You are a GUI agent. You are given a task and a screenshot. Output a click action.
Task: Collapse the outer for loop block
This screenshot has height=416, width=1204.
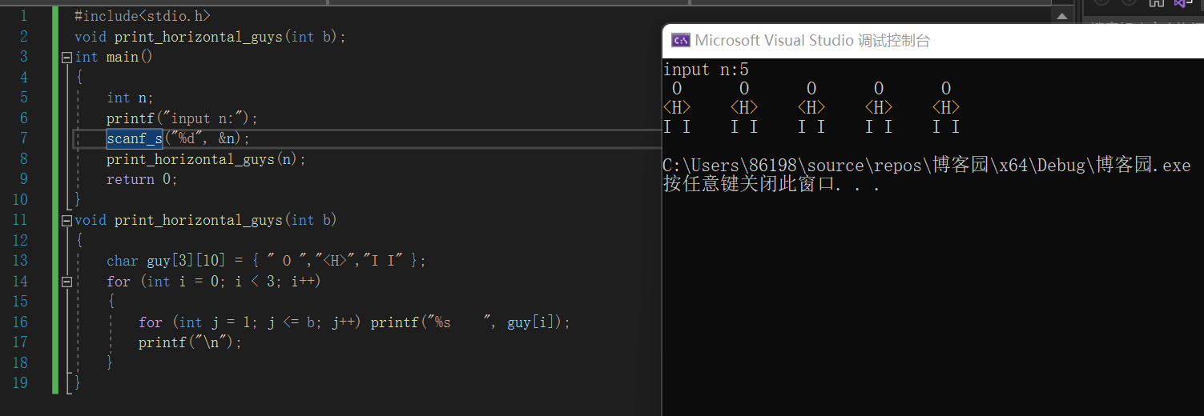(x=66, y=282)
